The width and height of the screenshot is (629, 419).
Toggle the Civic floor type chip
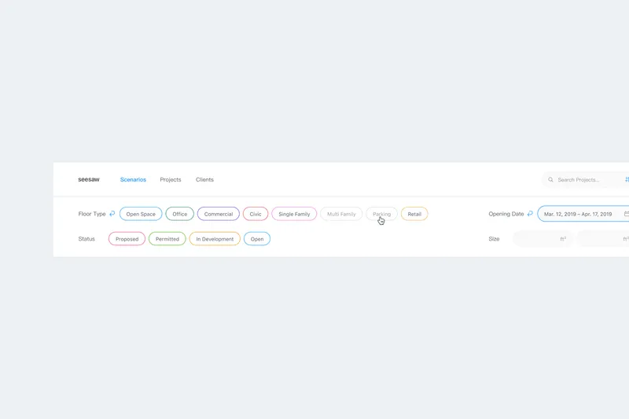[256, 214]
